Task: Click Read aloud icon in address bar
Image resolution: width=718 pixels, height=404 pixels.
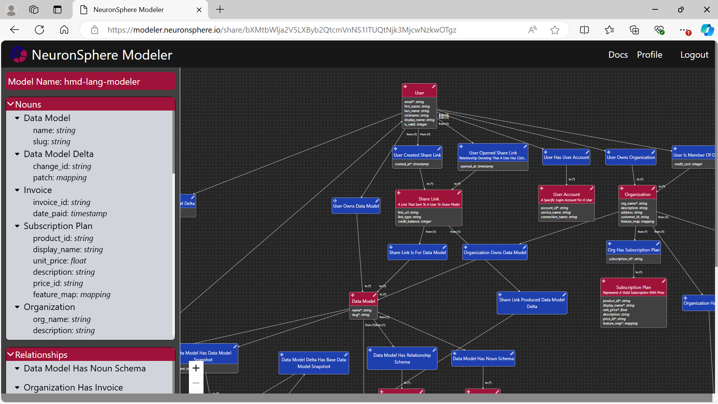Action: click(x=532, y=30)
